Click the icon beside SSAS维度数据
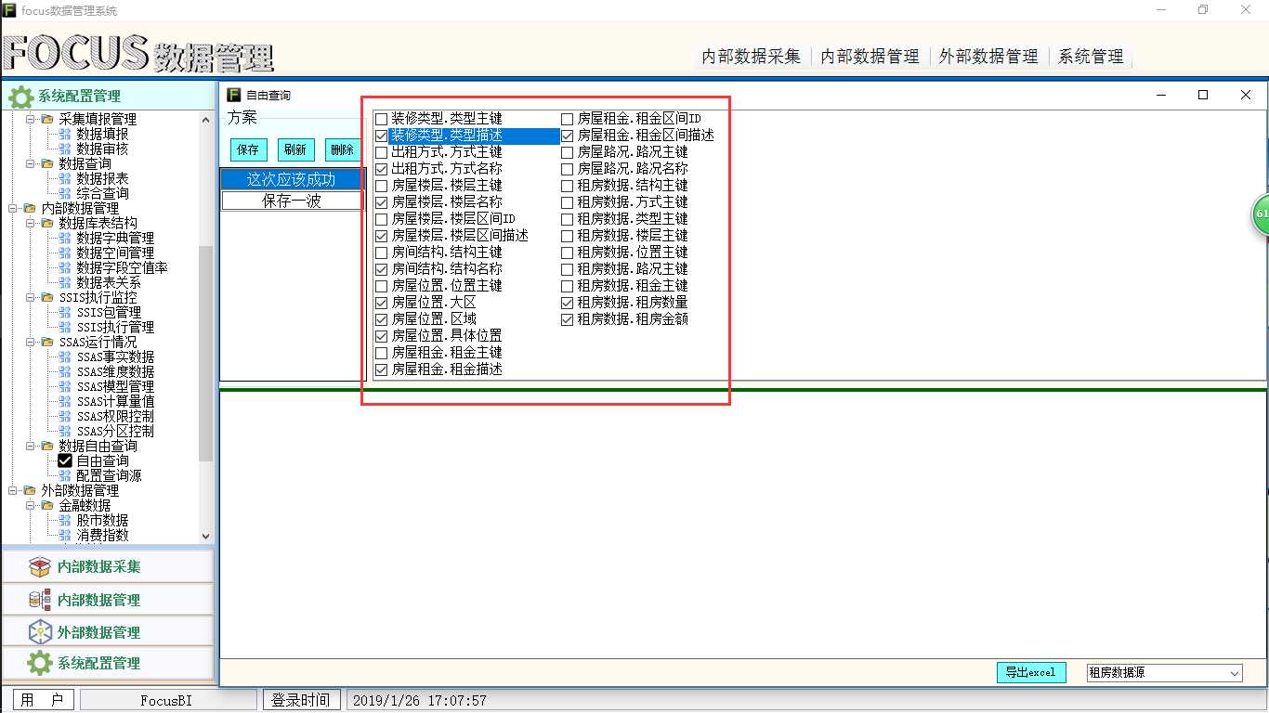The height and width of the screenshot is (713, 1269). tap(65, 371)
